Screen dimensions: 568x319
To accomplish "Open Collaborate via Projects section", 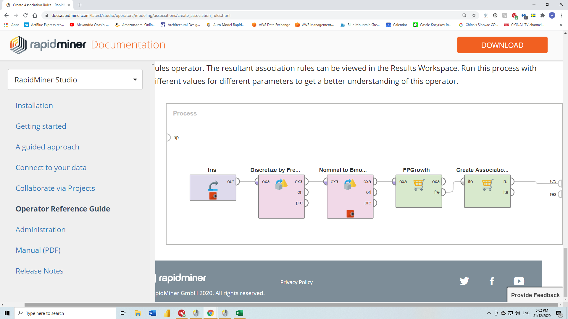I will [x=55, y=188].
